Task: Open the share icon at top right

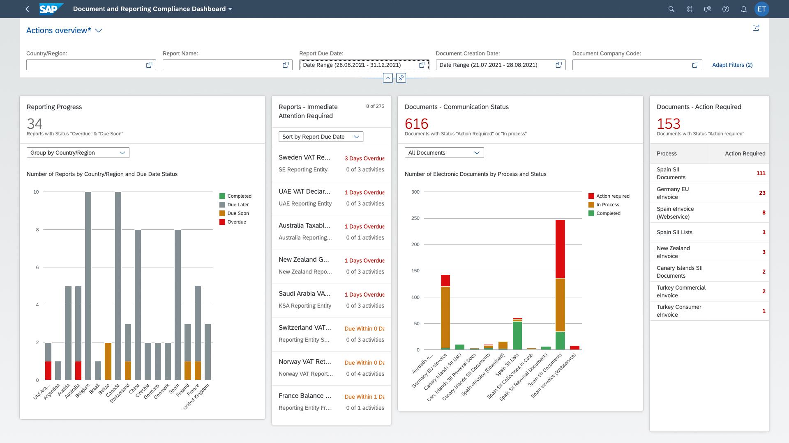Action: click(756, 28)
